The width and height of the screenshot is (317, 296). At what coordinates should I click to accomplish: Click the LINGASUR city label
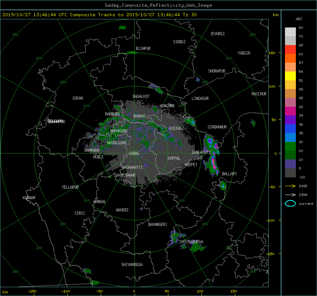point(200,99)
